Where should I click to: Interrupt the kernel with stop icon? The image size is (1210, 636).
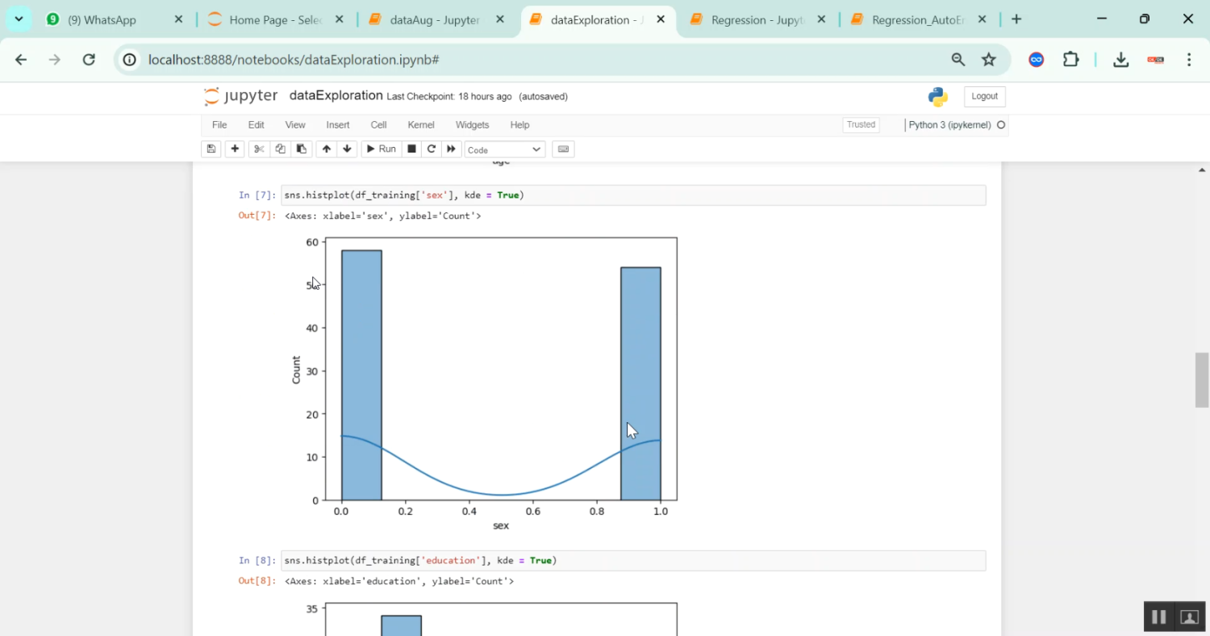pyautogui.click(x=411, y=149)
